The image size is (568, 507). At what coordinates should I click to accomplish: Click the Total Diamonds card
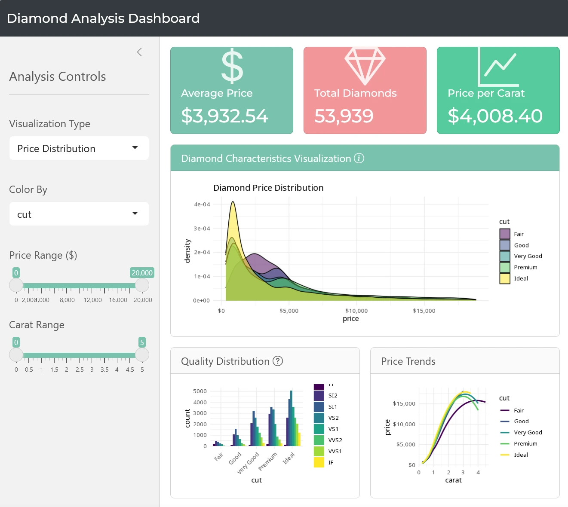[365, 90]
